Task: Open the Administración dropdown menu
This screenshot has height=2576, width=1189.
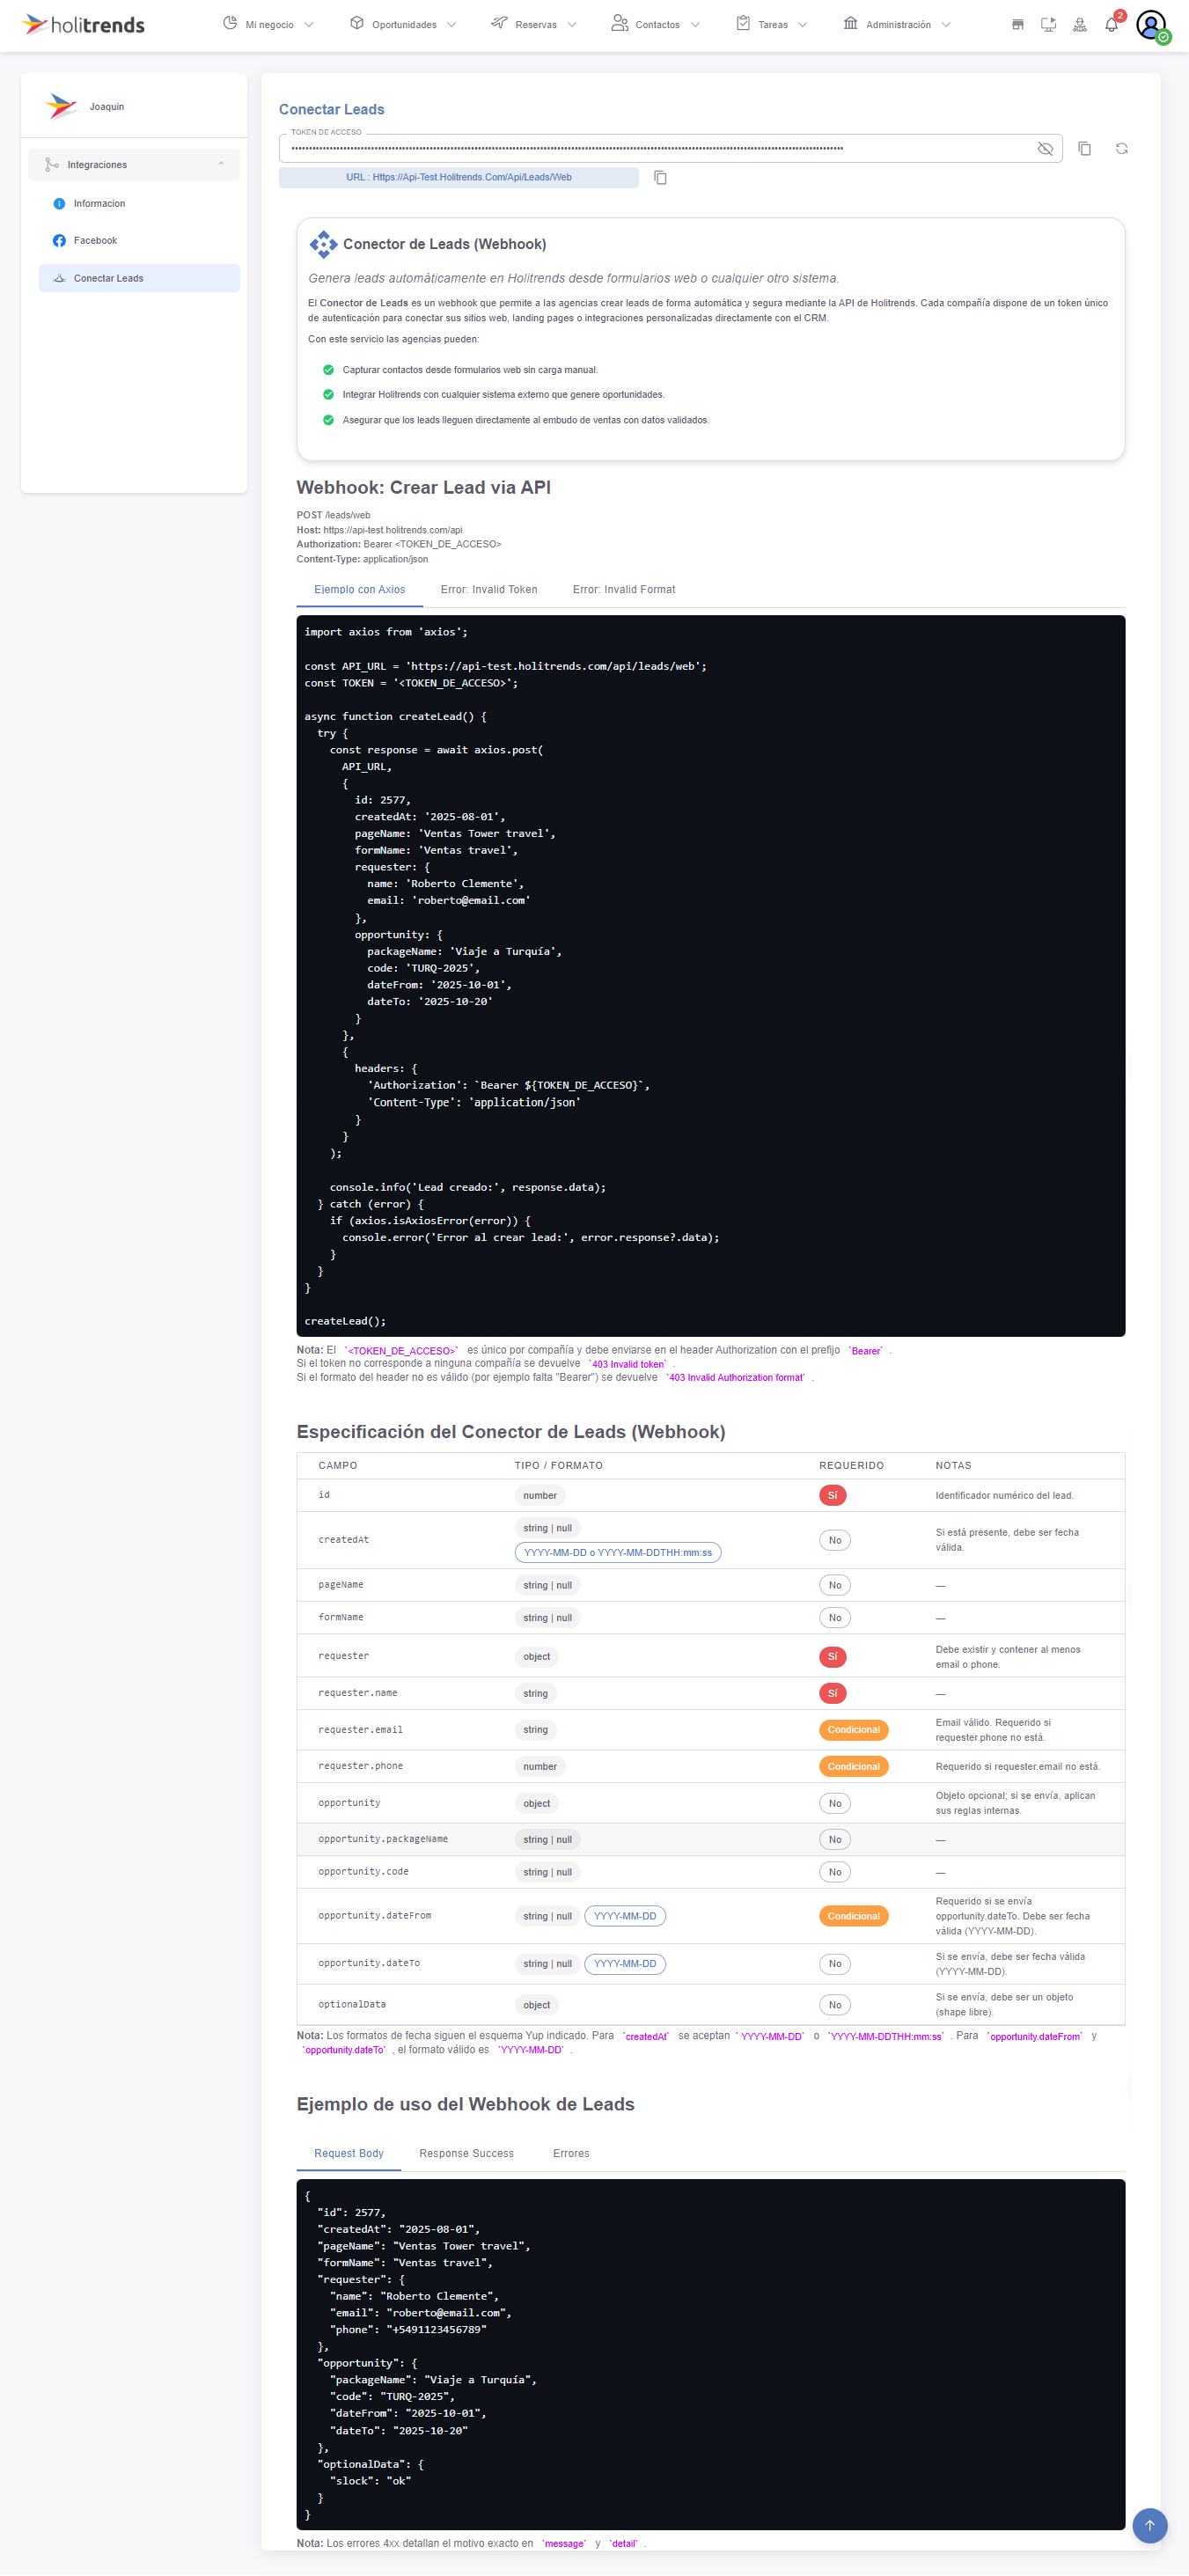Action: pyautogui.click(x=897, y=24)
